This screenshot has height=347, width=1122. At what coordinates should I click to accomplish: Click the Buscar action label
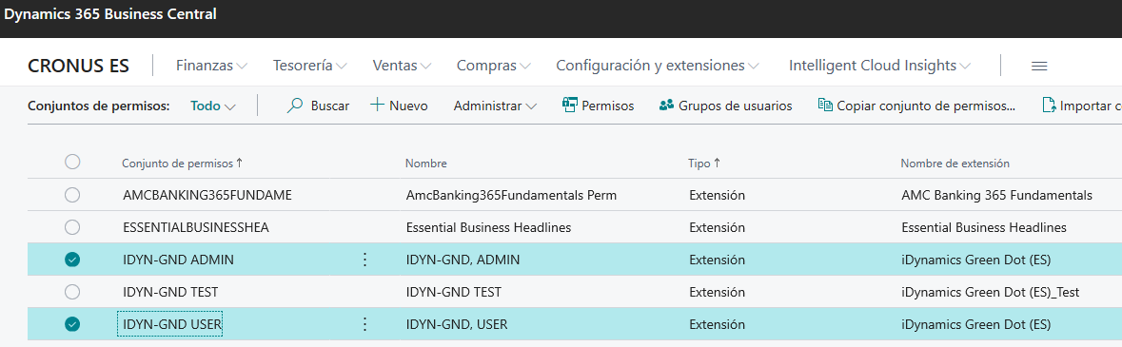(330, 106)
